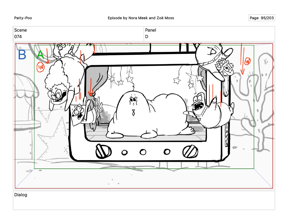Click the Patty-Poo title text

point(23,18)
